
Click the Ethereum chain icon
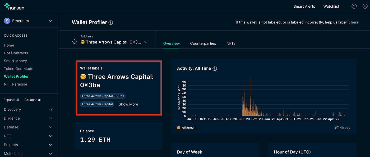coord(7,21)
